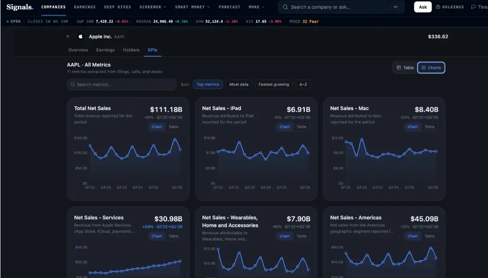Sort by Top metrics
Viewport: 488px width, 278px height.
[208, 84]
